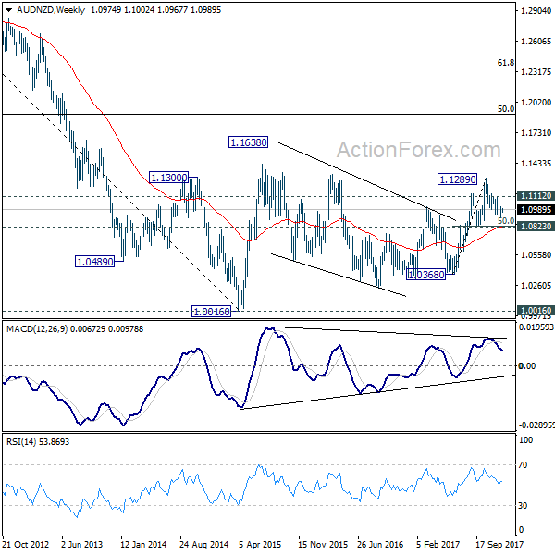The width and height of the screenshot is (555, 555).
Task: Click the 24 Aug 2014 date label
Action: (203, 544)
